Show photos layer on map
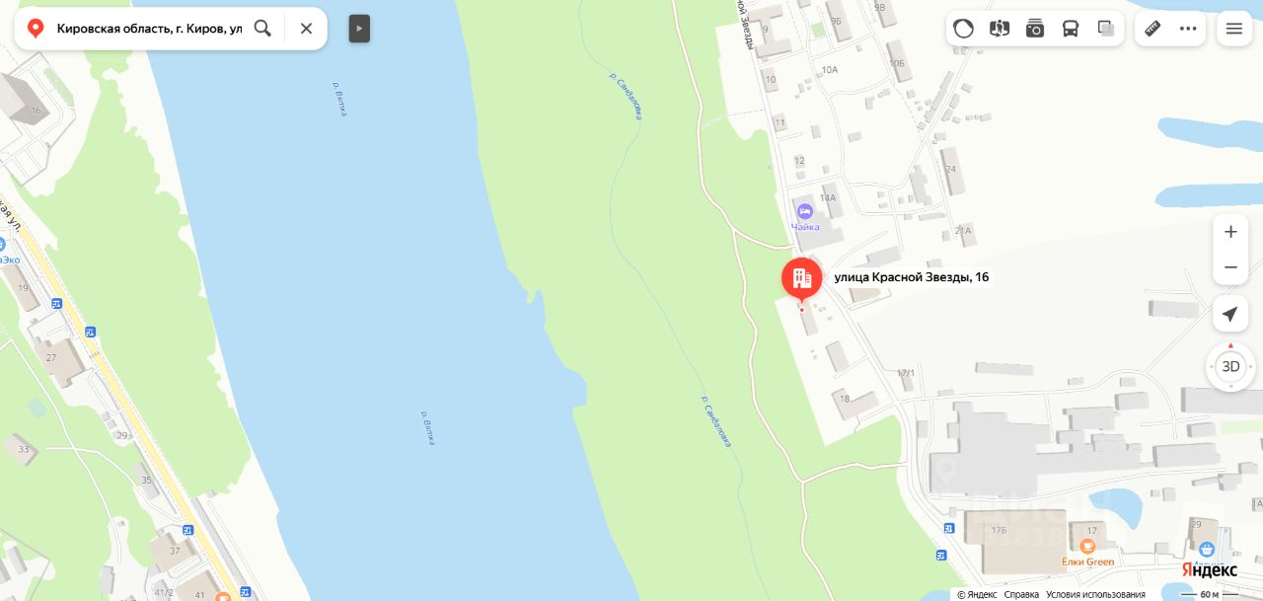Viewport: 1263px width, 601px height. [1035, 29]
